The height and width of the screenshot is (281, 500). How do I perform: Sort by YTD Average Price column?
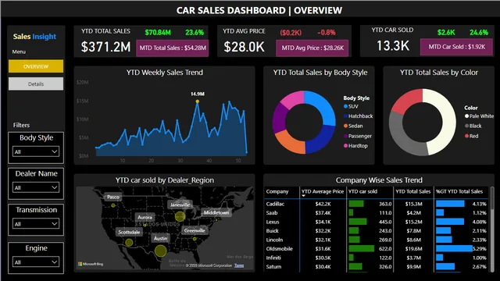[323, 191]
